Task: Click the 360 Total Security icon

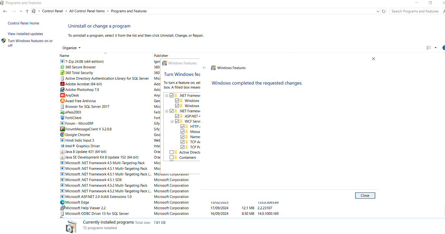Action: 62,73
